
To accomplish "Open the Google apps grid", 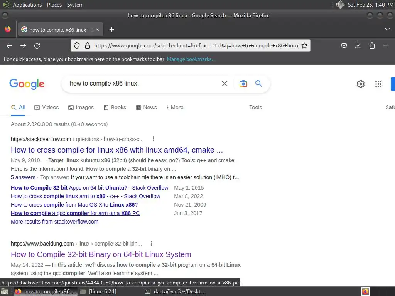I will tap(378, 84).
